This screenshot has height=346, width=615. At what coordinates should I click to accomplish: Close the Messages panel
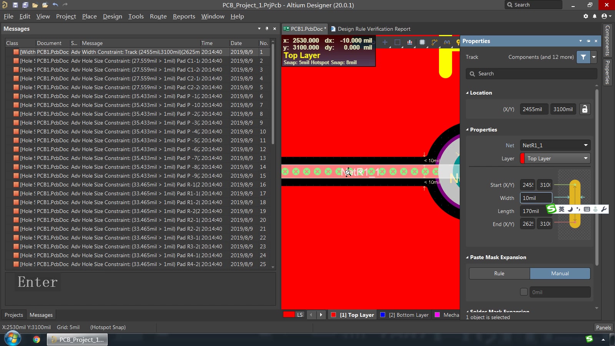pos(274,29)
